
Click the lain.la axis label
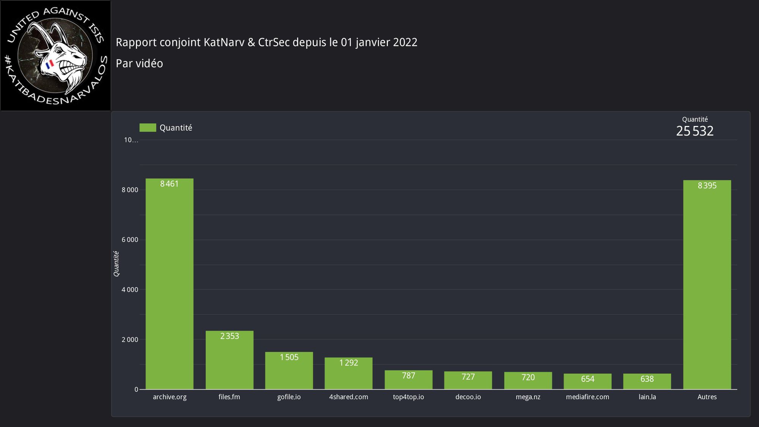pyautogui.click(x=647, y=397)
